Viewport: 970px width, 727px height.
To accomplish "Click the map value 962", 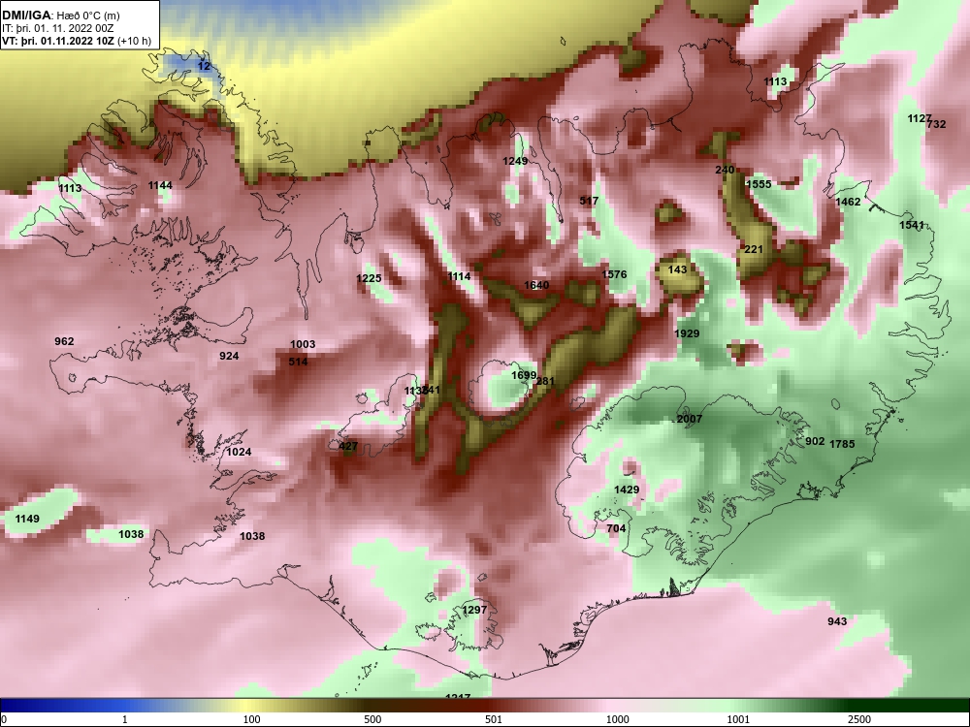I will [64, 341].
